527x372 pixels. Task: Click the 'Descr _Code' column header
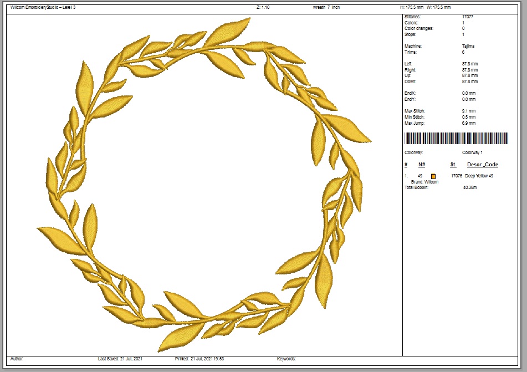(x=482, y=165)
